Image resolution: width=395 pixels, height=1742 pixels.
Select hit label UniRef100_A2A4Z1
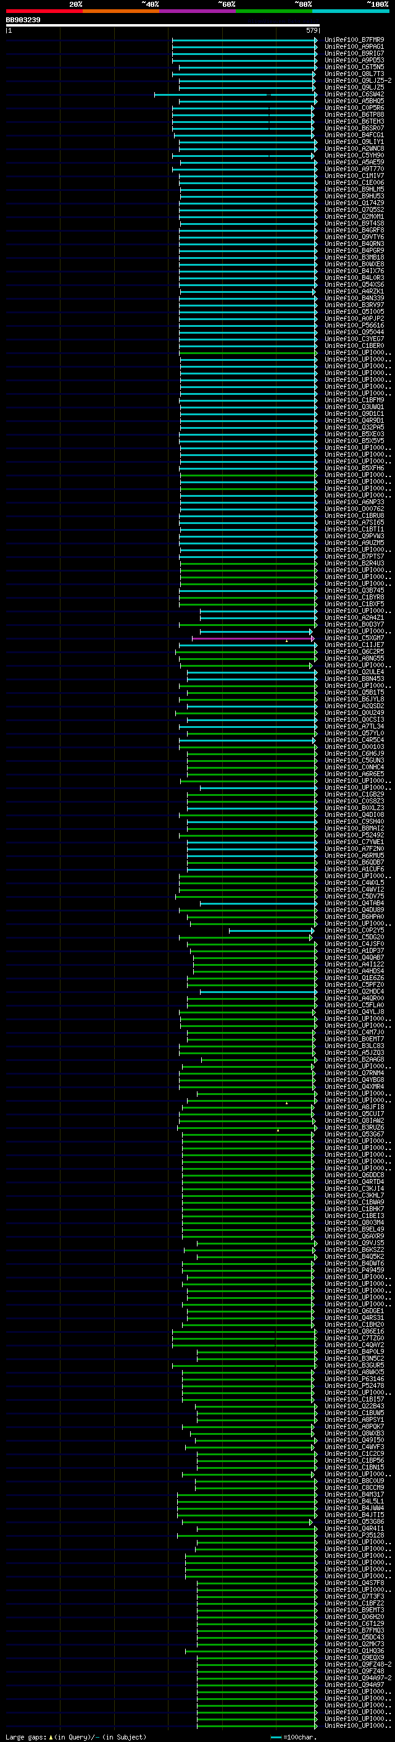354,618
